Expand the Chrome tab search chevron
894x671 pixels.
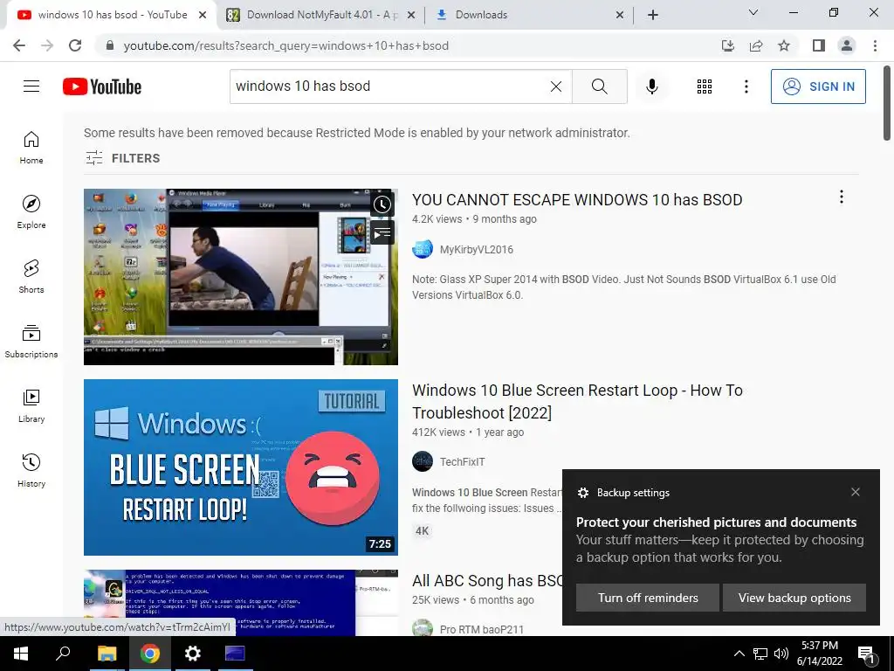pyautogui.click(x=753, y=12)
